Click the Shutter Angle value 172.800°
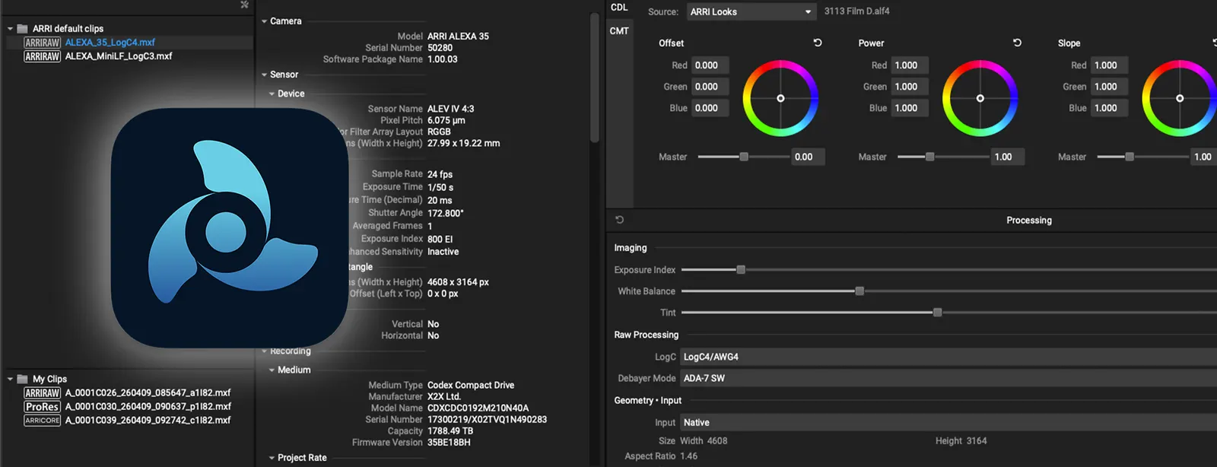Screen dimensions: 1217x467 pyautogui.click(x=445, y=214)
